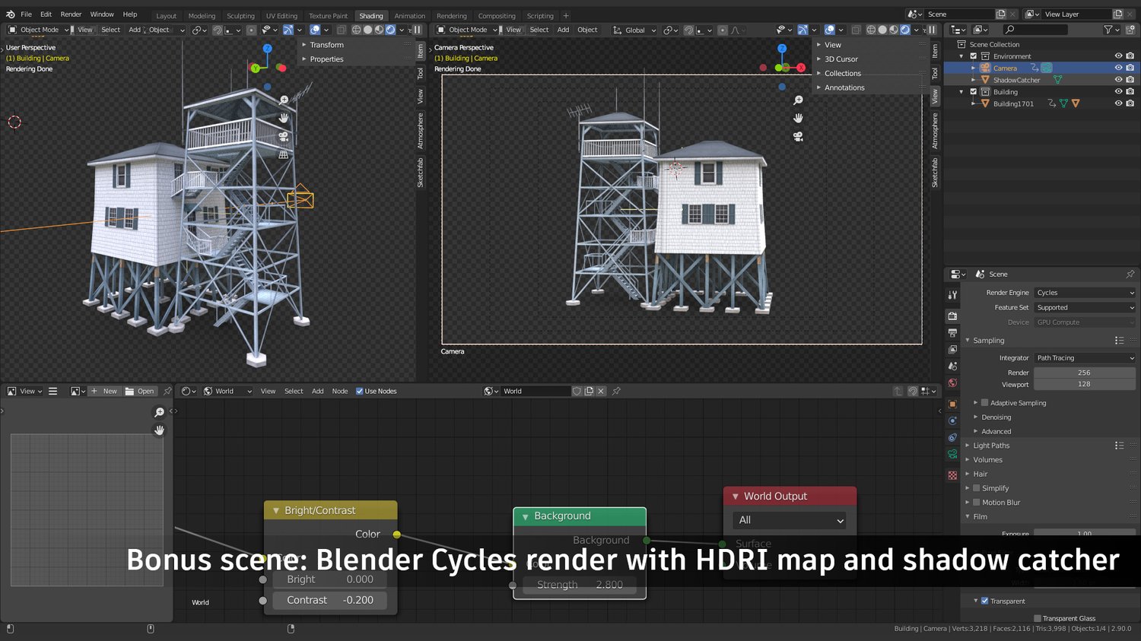Switch to the Compositing workspace tab
Image resolution: width=1141 pixels, height=641 pixels.
497,15
